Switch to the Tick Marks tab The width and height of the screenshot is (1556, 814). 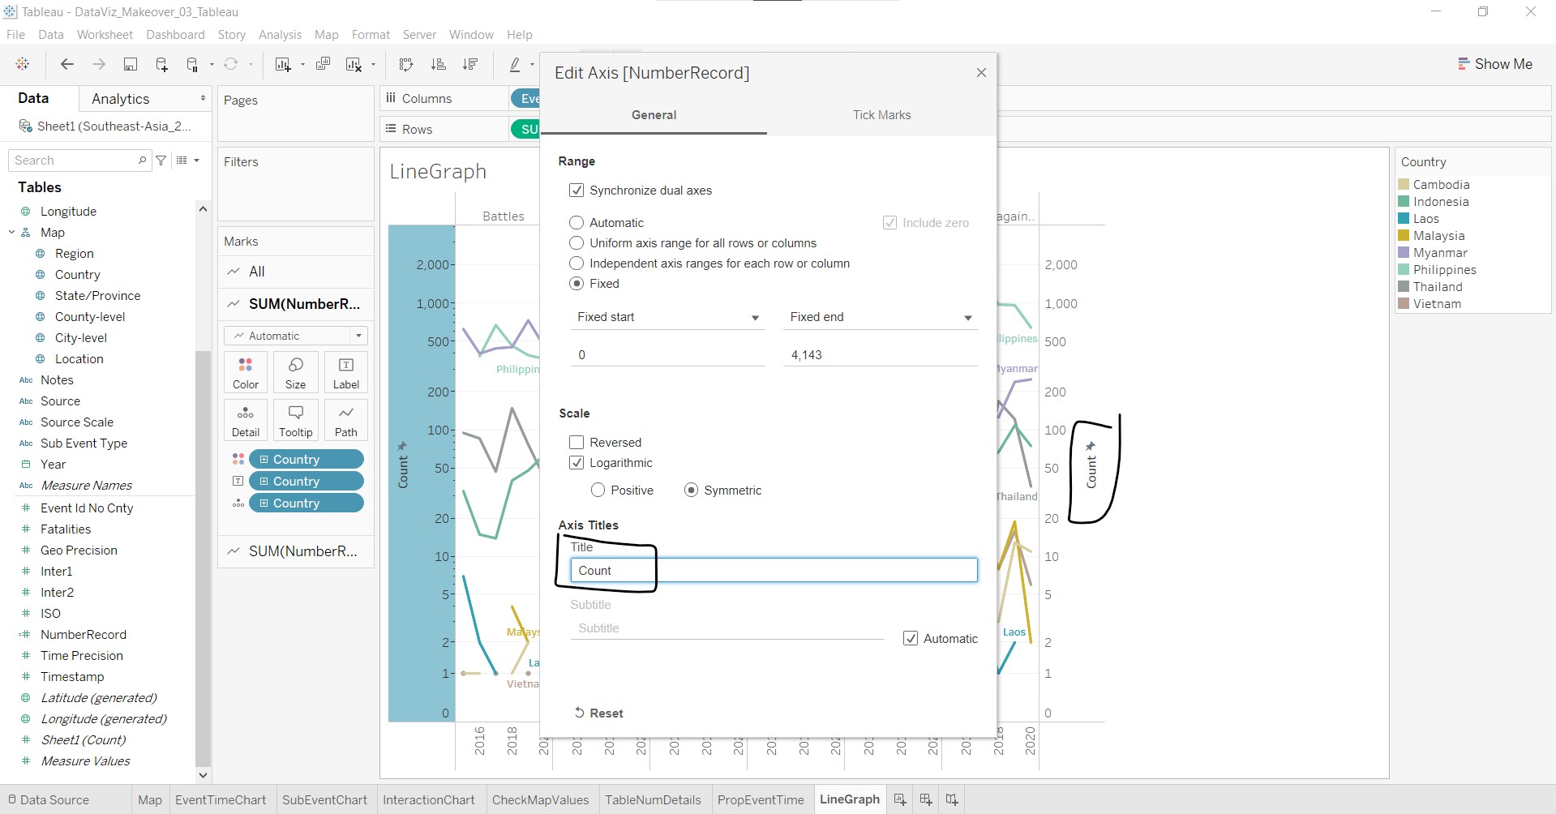[881, 115]
